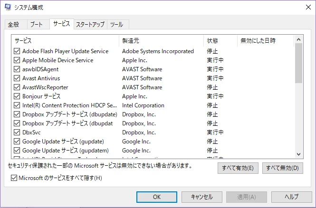316x208 pixels.
Task: Switch to the スタートアップ tab
Action: [90, 25]
